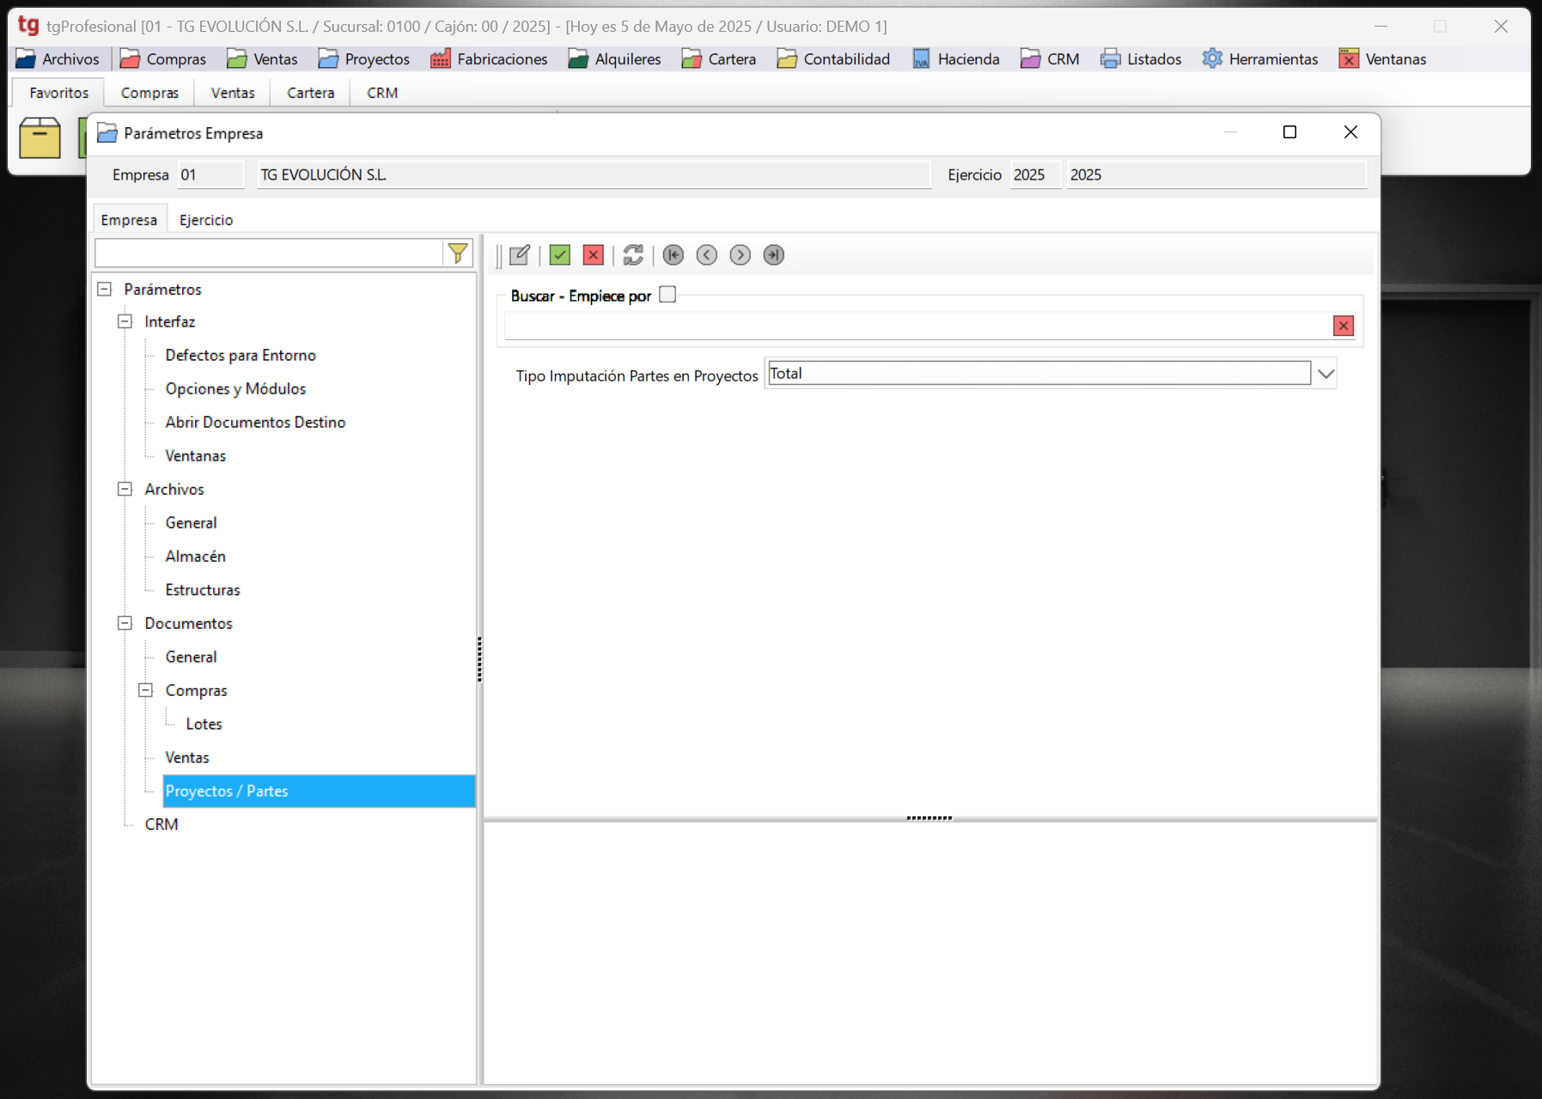The image size is (1542, 1099).
Task: Switch to the Cartera ribbon tab
Action: click(x=310, y=93)
